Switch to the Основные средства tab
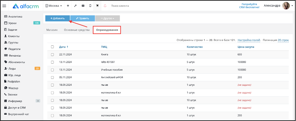The image size is (296, 121). click(x=76, y=30)
